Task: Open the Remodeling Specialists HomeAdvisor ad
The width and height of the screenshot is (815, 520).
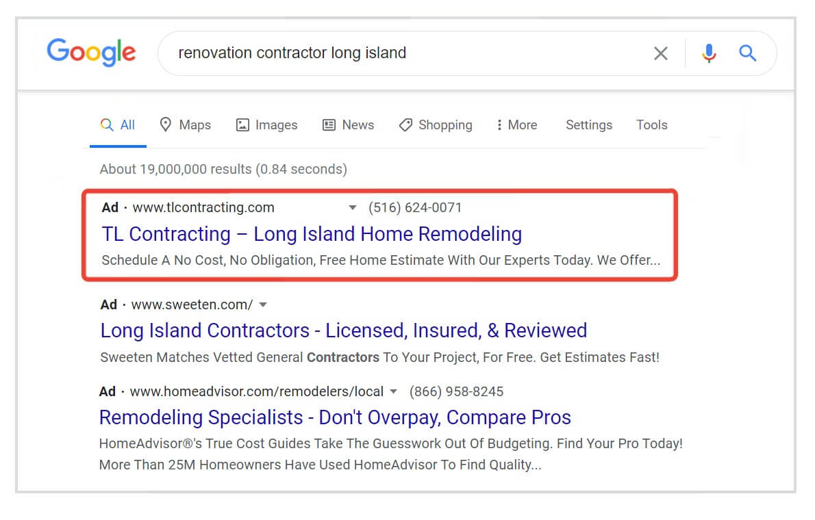Action: click(x=335, y=417)
